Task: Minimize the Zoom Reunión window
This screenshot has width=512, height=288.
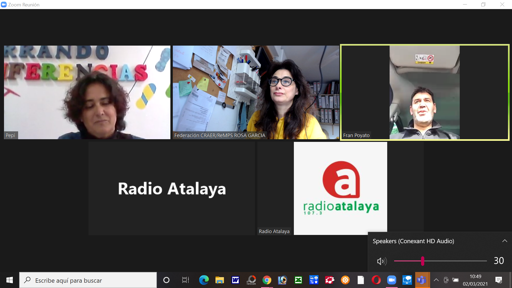Action: click(465, 5)
